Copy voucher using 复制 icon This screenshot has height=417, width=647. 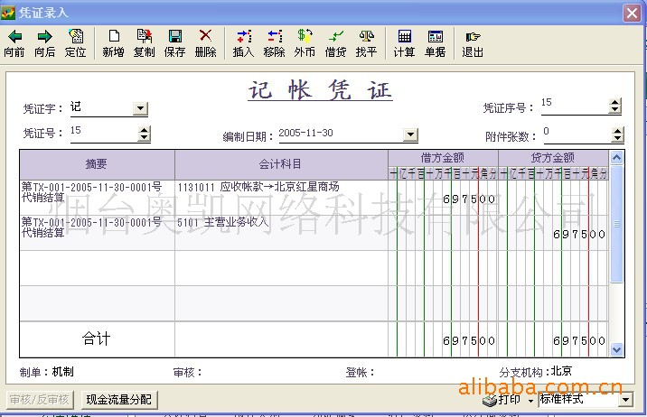click(144, 43)
